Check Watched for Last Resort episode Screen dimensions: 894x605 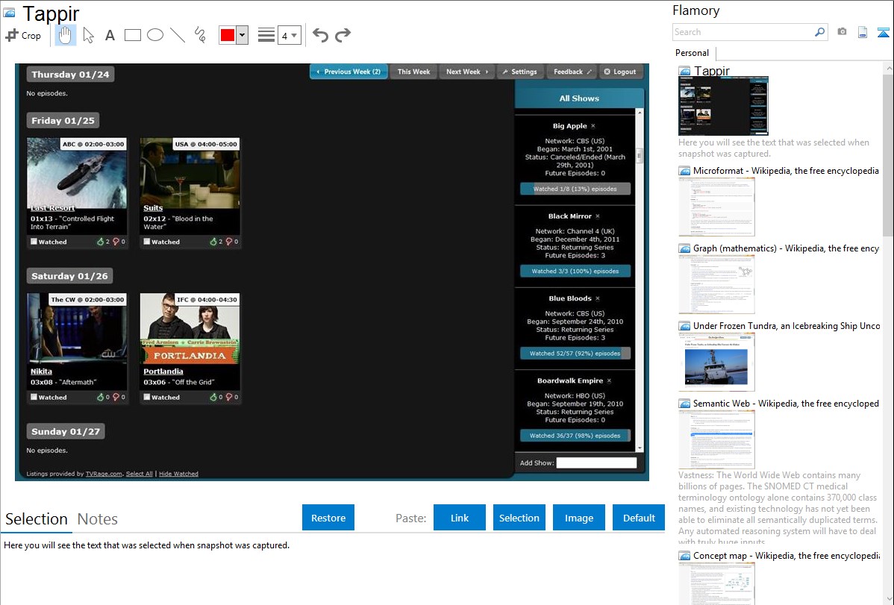pos(34,242)
